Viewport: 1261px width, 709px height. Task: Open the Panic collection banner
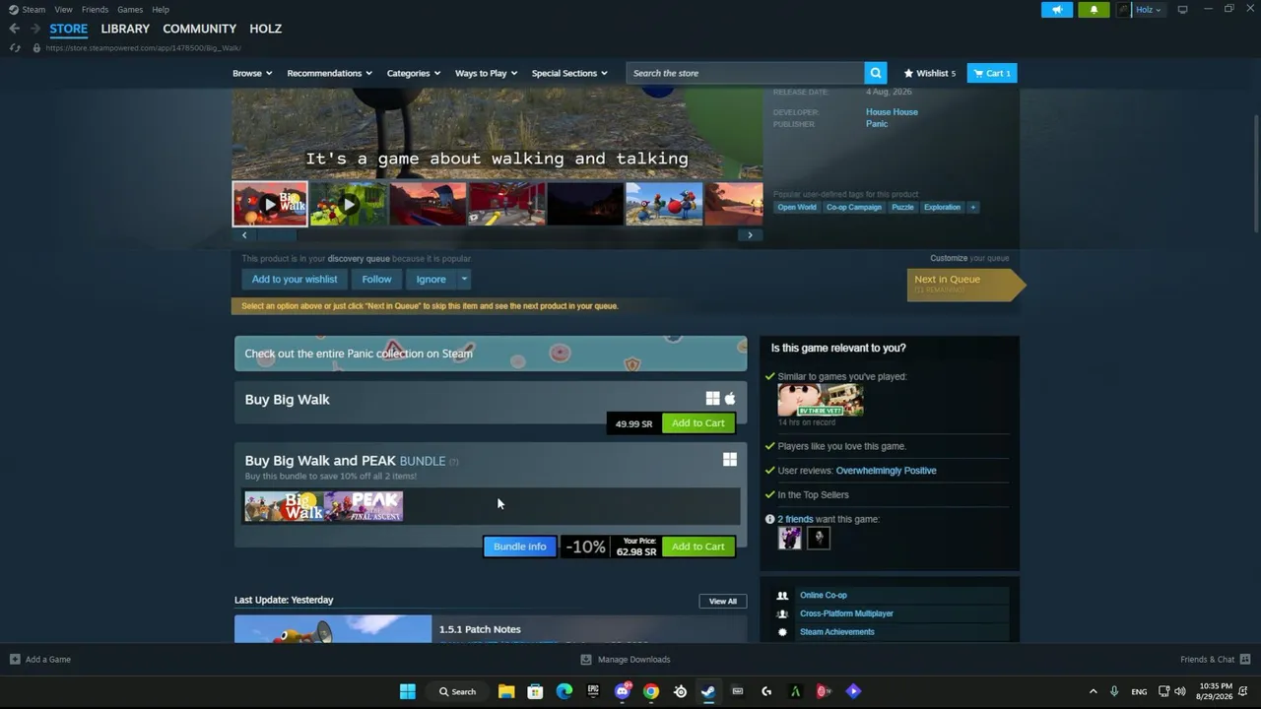491,354
